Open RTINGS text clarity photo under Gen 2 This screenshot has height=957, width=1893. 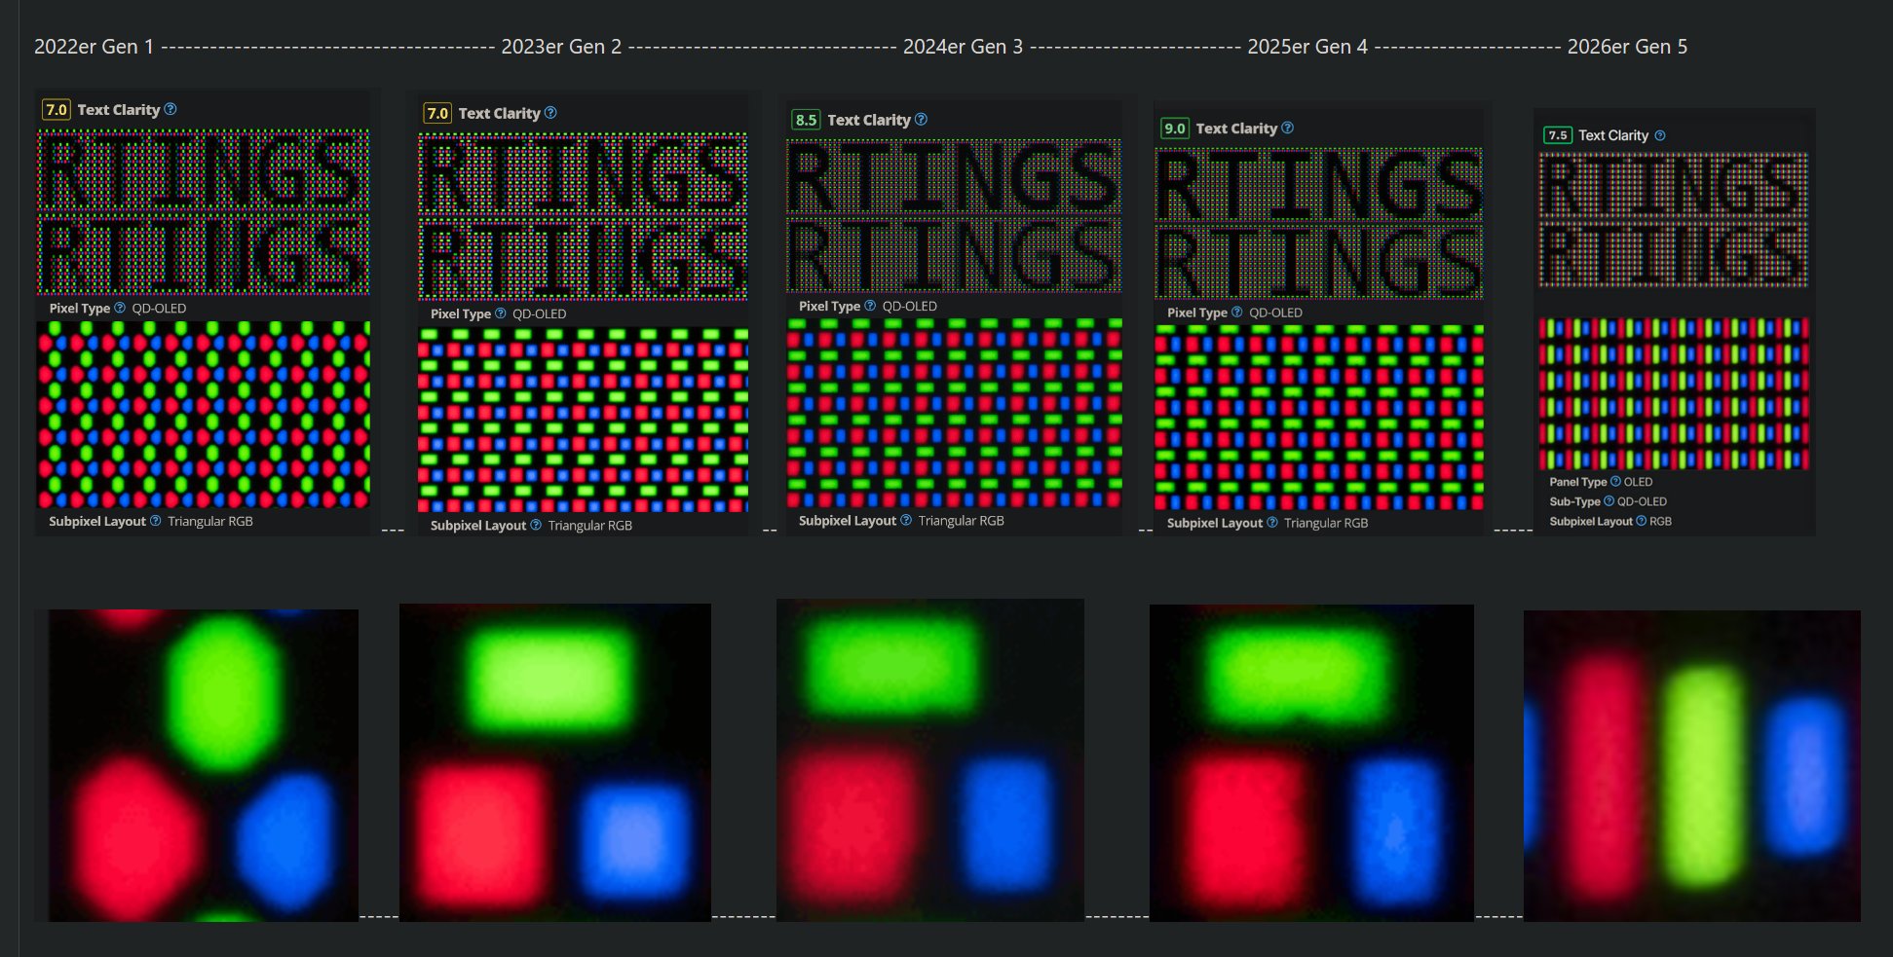tap(583, 216)
